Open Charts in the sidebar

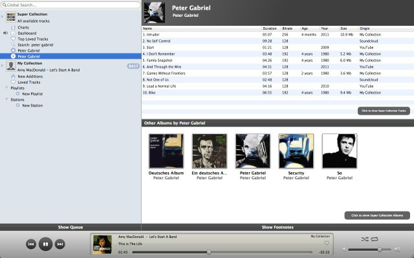[23, 28]
